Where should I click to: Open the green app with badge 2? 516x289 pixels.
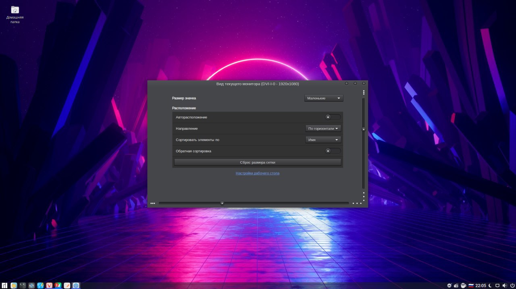tap(58, 285)
